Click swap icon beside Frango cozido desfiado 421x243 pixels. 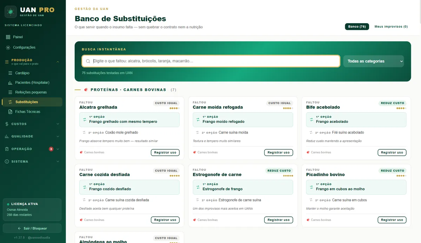(x=85, y=187)
